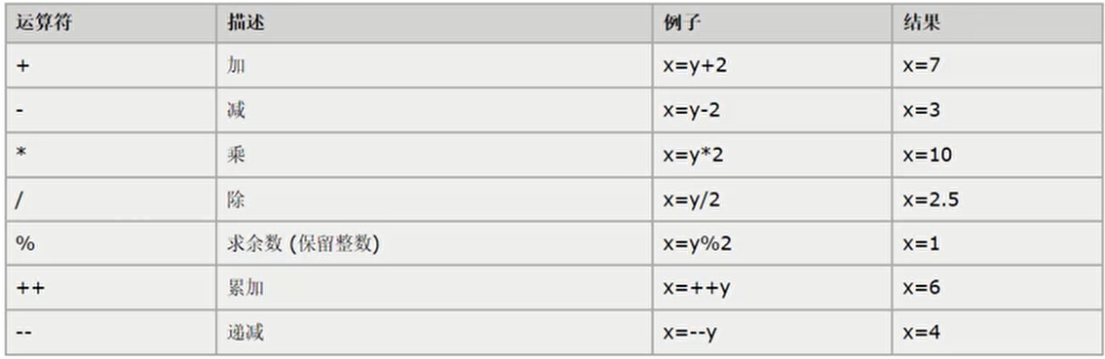
Task: Select the 递减 description cell
Action: pos(435,332)
